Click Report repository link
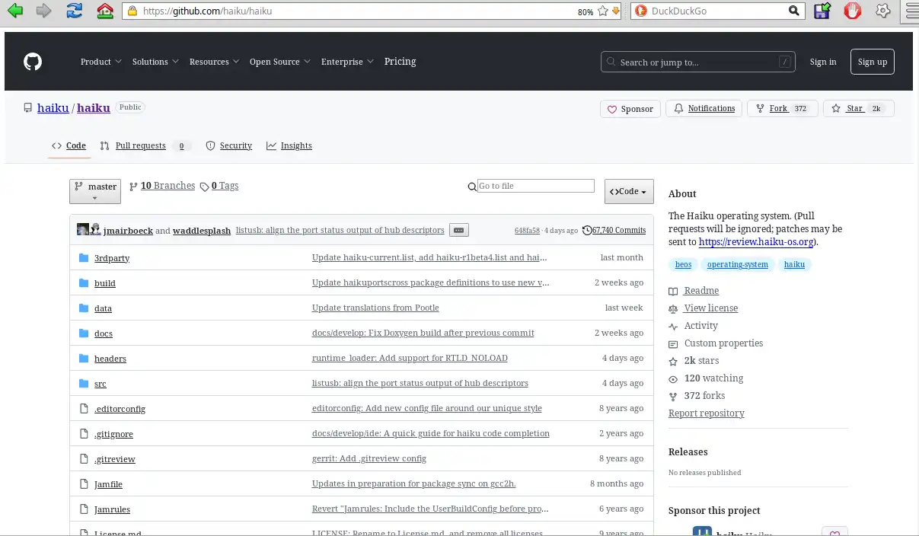Image resolution: width=919 pixels, height=536 pixels. 707,413
